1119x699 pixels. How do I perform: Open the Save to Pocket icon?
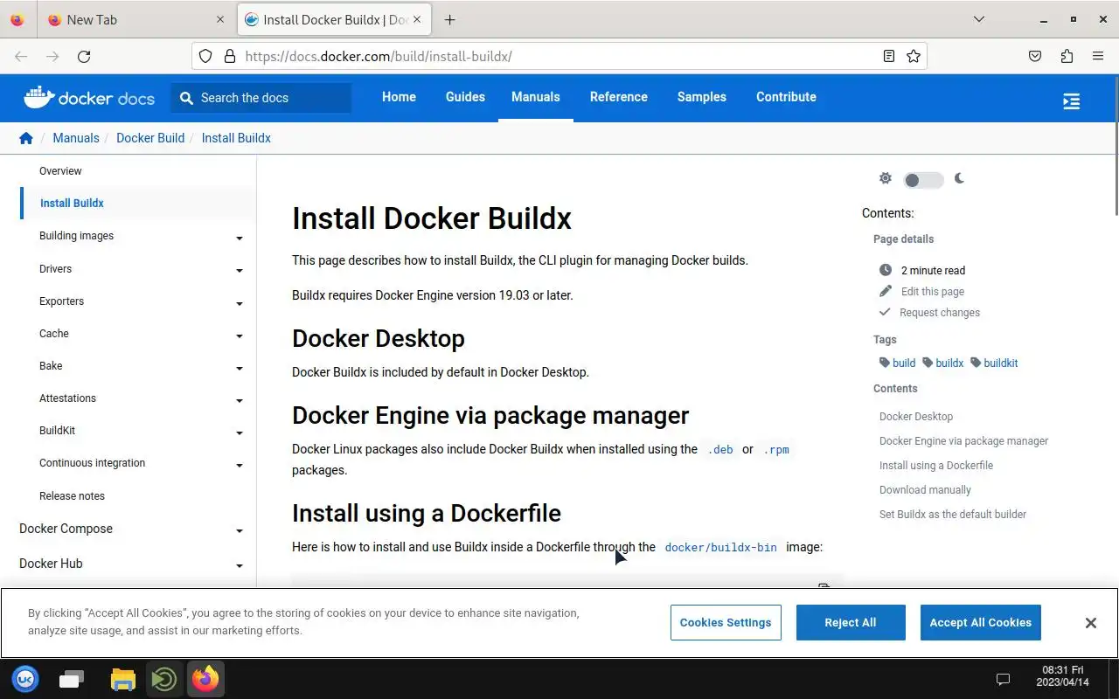coord(1035,56)
